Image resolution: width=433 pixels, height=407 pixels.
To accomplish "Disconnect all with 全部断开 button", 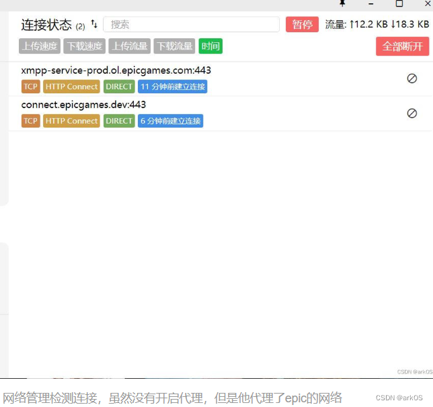I will [402, 46].
